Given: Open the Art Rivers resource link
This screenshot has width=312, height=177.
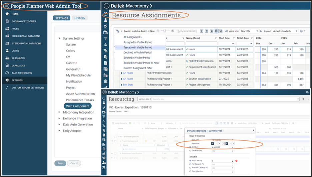Looking at the screenshot, I should pyautogui.click(x=128, y=73).
